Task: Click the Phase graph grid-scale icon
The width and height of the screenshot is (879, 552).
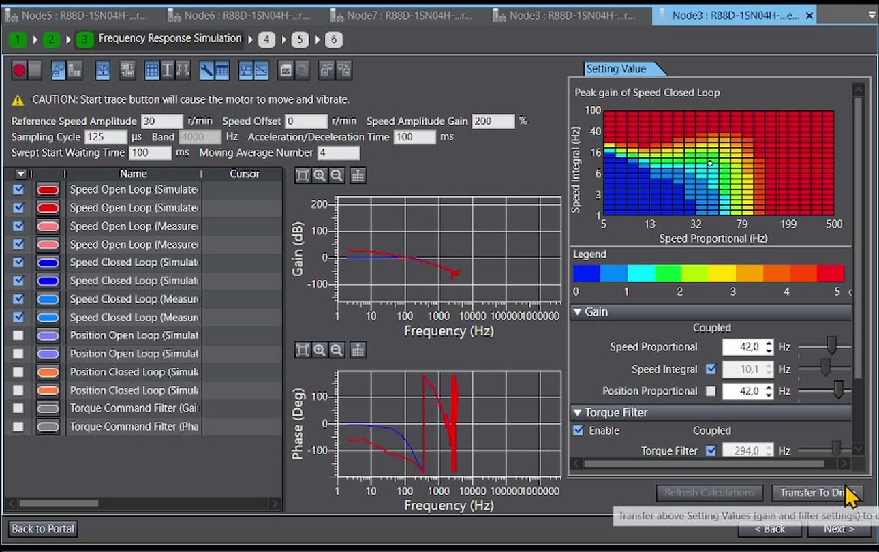Action: click(358, 350)
